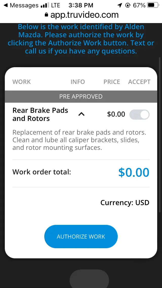
Task: Tap the dark rounded button at the bottom
Action: pyautogui.click(x=89, y=279)
